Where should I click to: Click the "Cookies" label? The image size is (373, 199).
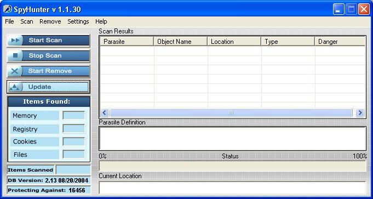coord(25,141)
